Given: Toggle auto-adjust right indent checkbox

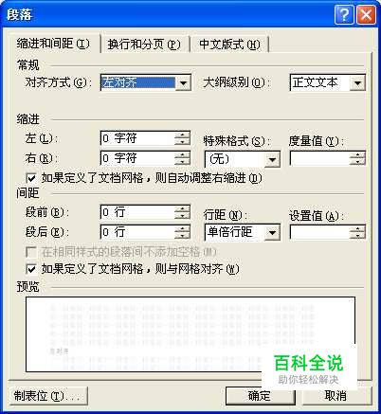Looking at the screenshot, I should click(x=31, y=178).
